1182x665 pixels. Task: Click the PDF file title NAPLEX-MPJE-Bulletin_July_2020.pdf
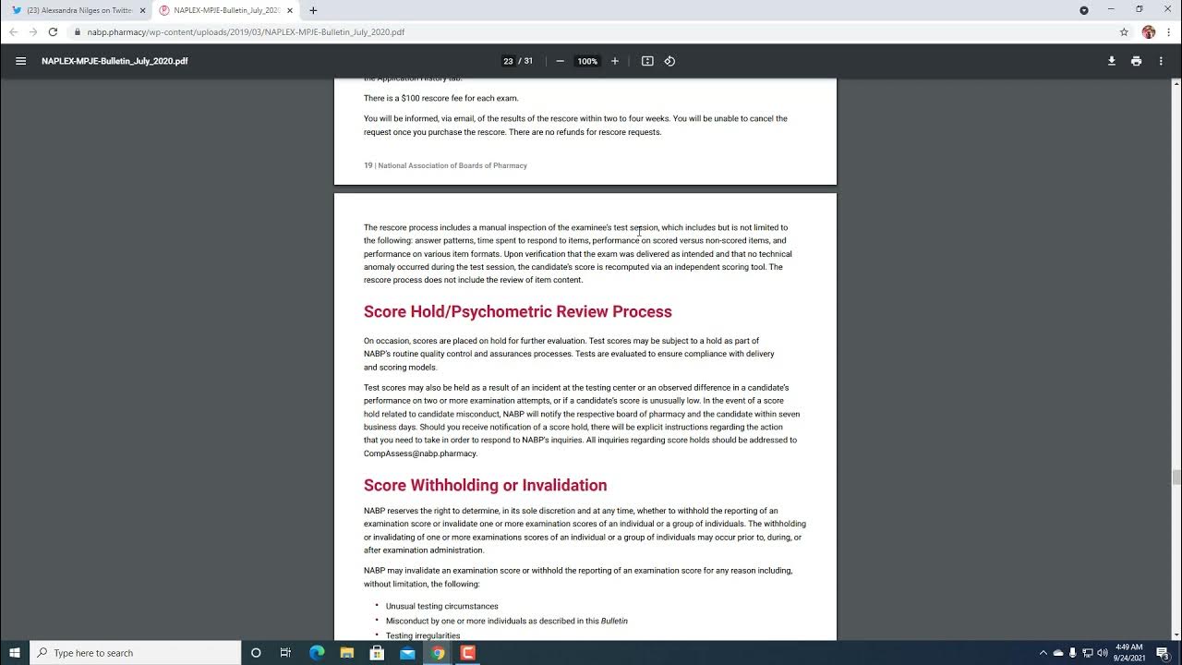[115, 61]
